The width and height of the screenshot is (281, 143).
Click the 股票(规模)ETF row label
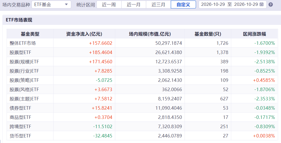(x=24, y=62)
